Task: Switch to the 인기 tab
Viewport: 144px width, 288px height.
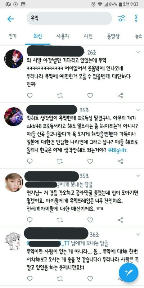Action: [13, 36]
